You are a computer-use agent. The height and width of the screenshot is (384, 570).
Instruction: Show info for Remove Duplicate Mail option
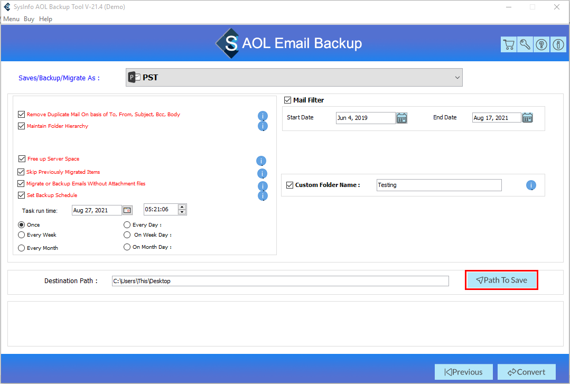tap(263, 116)
